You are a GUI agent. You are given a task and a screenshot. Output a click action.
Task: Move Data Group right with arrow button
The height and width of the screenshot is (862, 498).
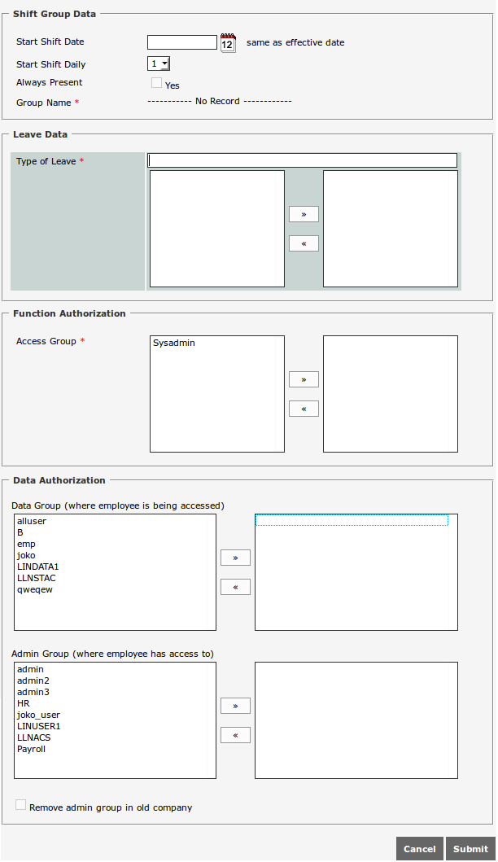[x=235, y=558]
